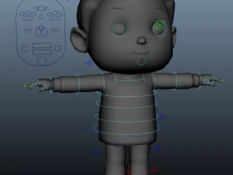
Task: Select the second spine ring control
Action: pyautogui.click(x=127, y=104)
